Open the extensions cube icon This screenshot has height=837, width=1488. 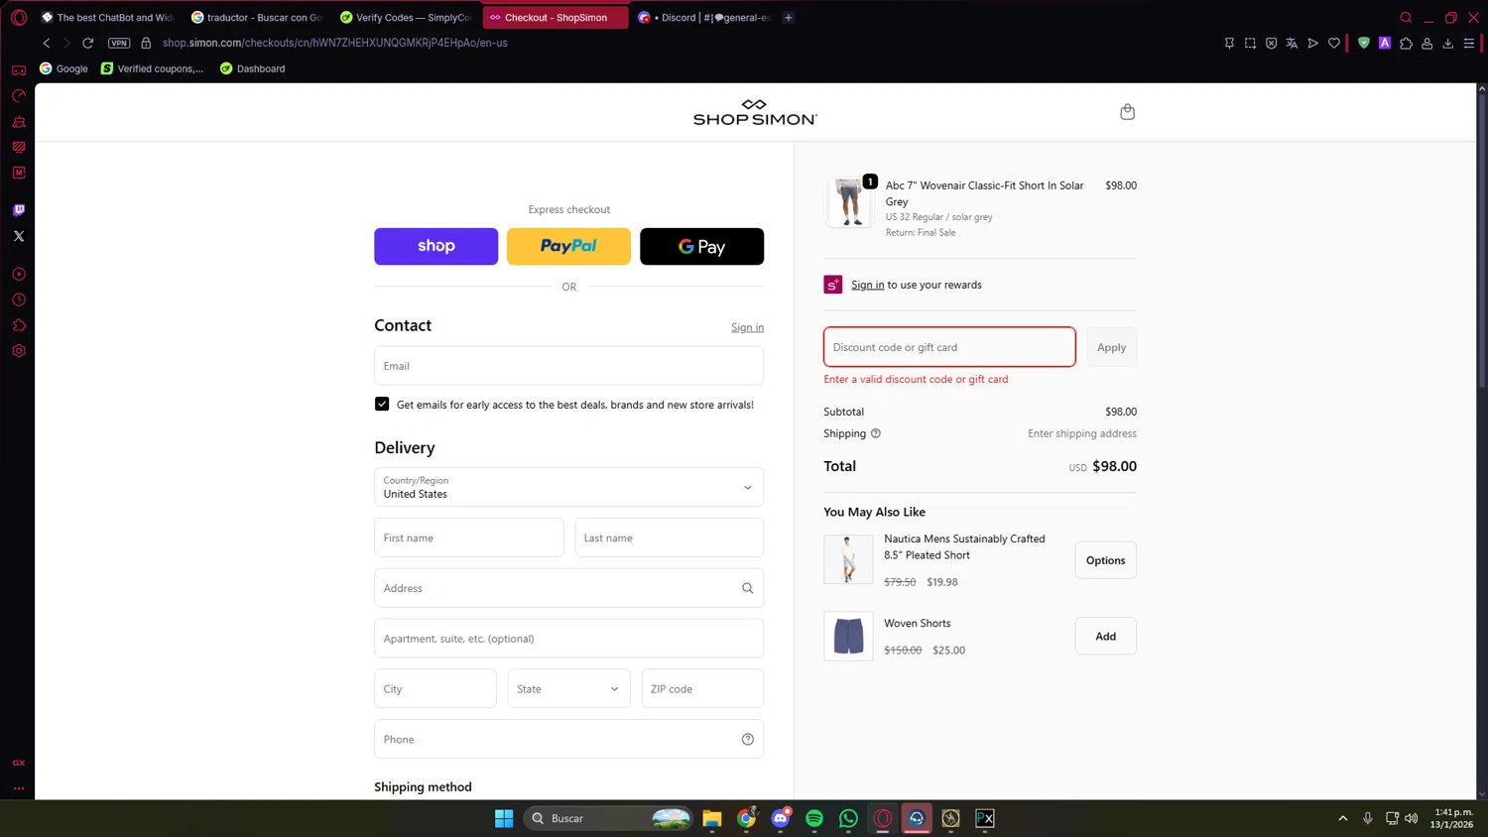(1406, 43)
